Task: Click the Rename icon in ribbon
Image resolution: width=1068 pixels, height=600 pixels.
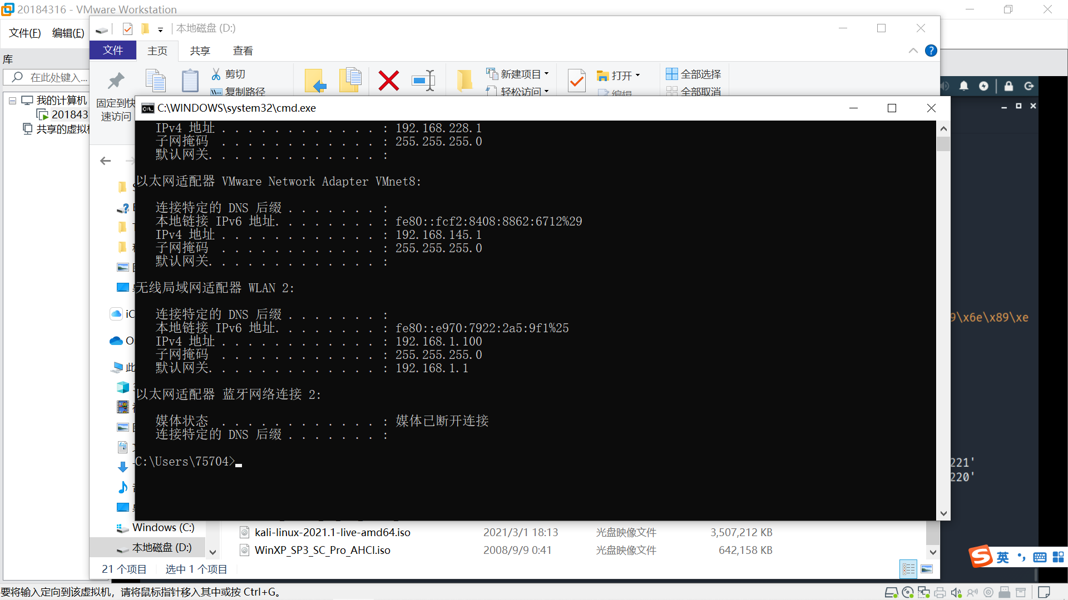Action: (423, 81)
